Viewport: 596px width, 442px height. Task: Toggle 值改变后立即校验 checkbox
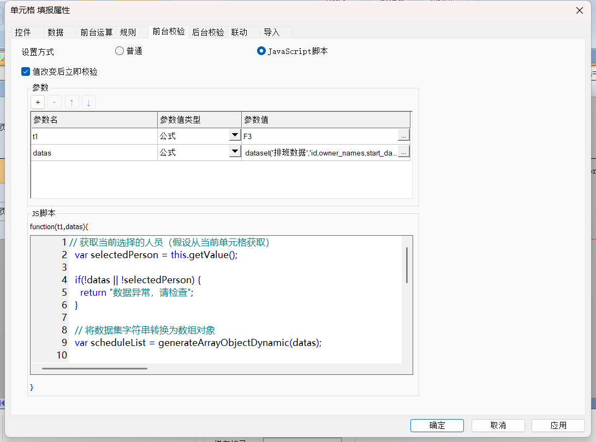click(26, 71)
